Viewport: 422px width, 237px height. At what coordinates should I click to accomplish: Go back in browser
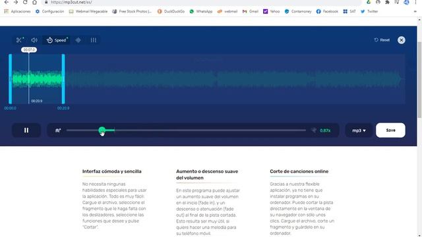click(x=7, y=2)
